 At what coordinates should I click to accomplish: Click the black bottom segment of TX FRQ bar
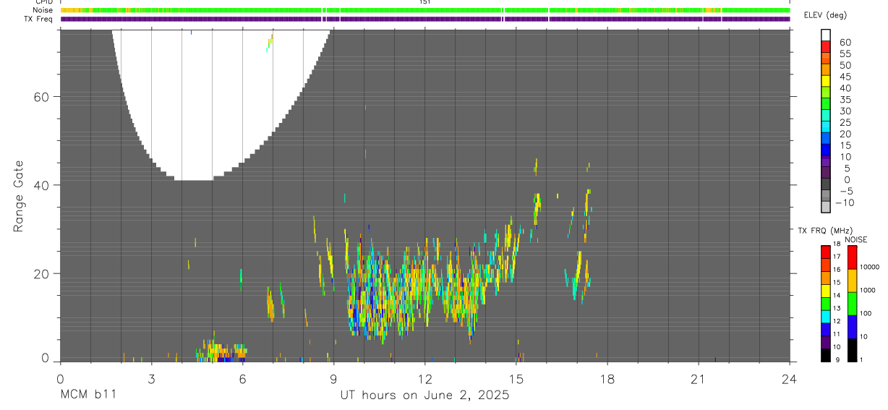pyautogui.click(x=826, y=355)
